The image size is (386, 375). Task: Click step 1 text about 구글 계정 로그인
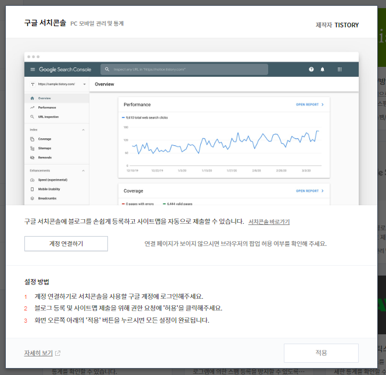[x=118, y=297]
